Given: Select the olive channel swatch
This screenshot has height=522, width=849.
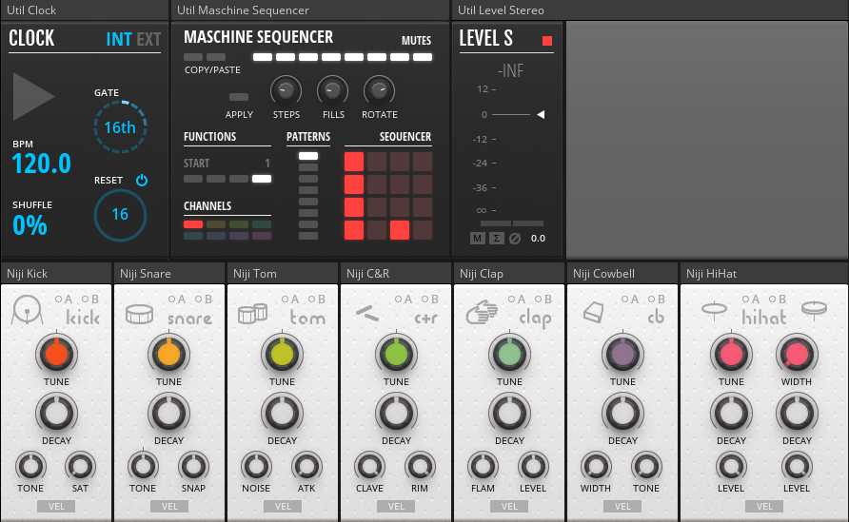Looking at the screenshot, I should pos(216,224).
